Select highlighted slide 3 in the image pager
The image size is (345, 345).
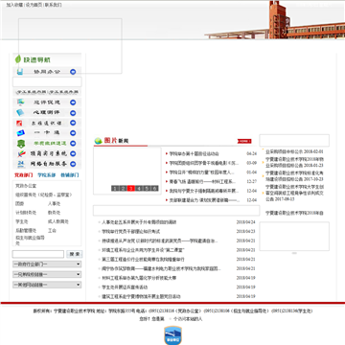[131, 189]
